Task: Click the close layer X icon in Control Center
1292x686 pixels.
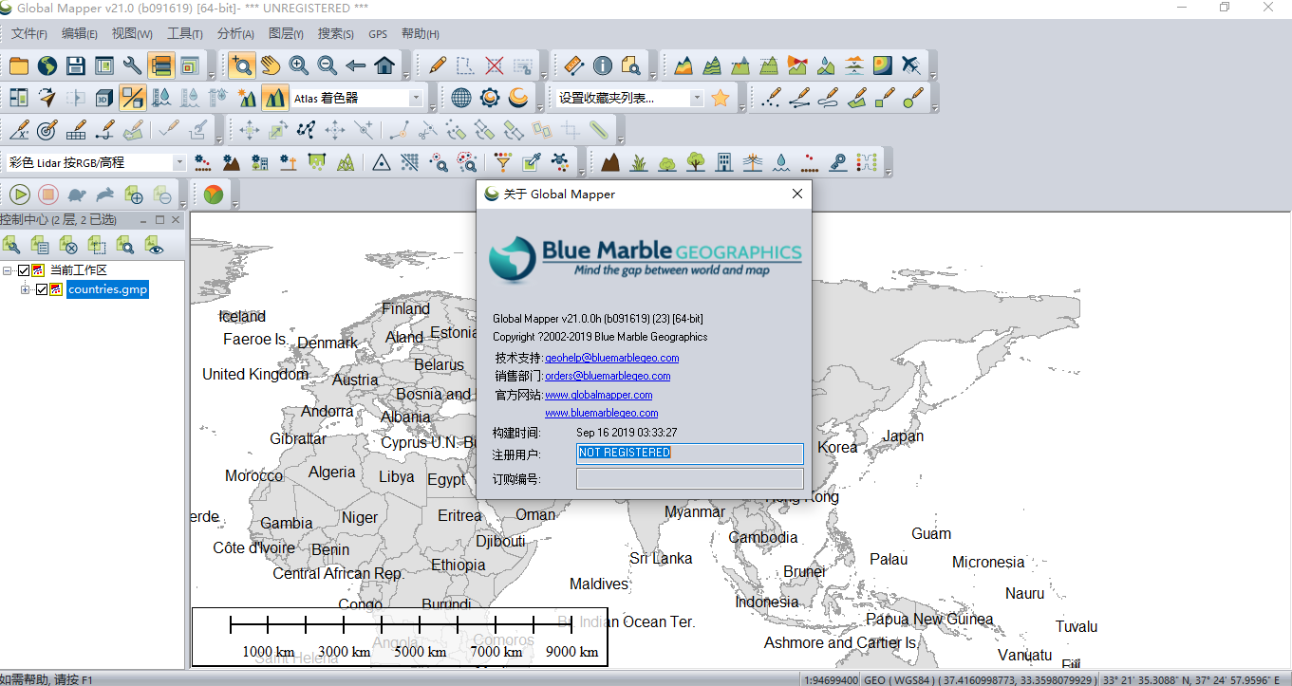Action: 67,245
